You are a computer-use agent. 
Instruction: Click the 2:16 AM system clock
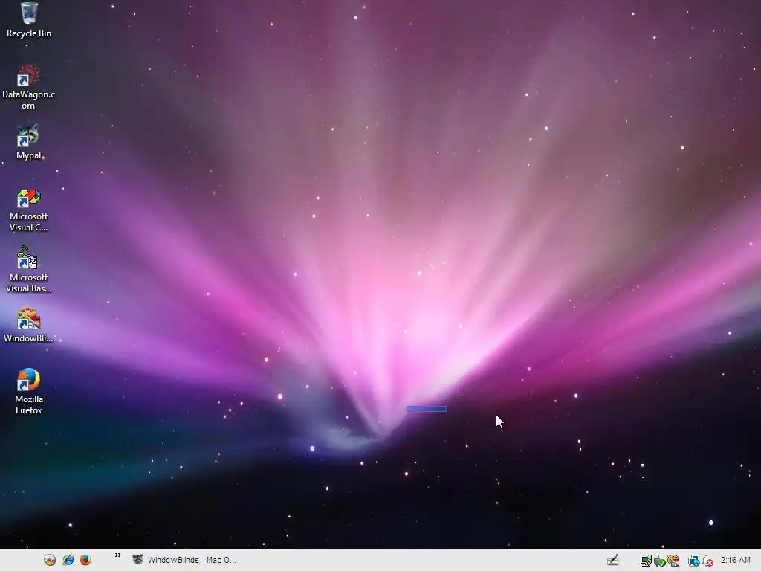(735, 560)
